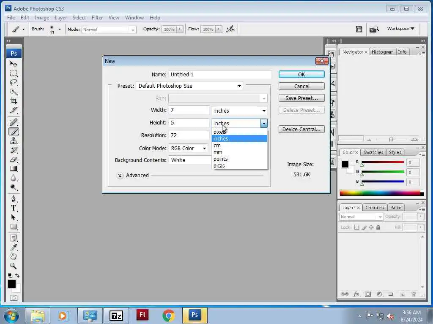433x324 pixels.
Task: Select the Slice tool
Action: [x=13, y=110]
